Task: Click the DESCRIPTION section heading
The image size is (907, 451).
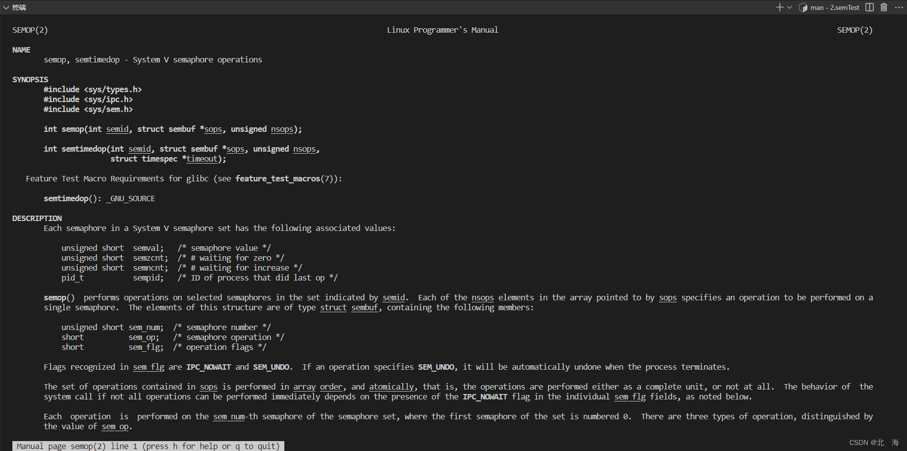Action: click(37, 219)
